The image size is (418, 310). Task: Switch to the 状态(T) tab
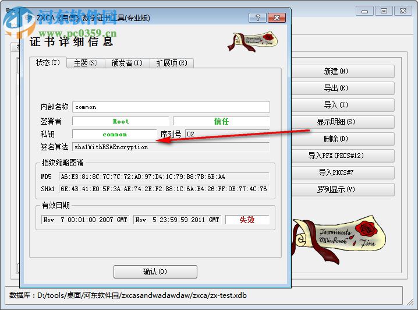click(x=48, y=62)
